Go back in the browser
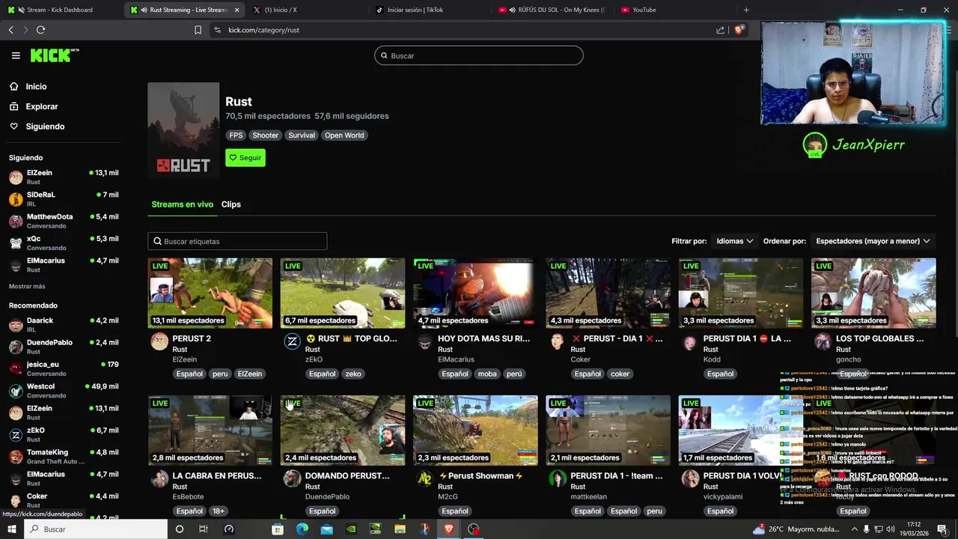The height and width of the screenshot is (539, 958). click(10, 30)
